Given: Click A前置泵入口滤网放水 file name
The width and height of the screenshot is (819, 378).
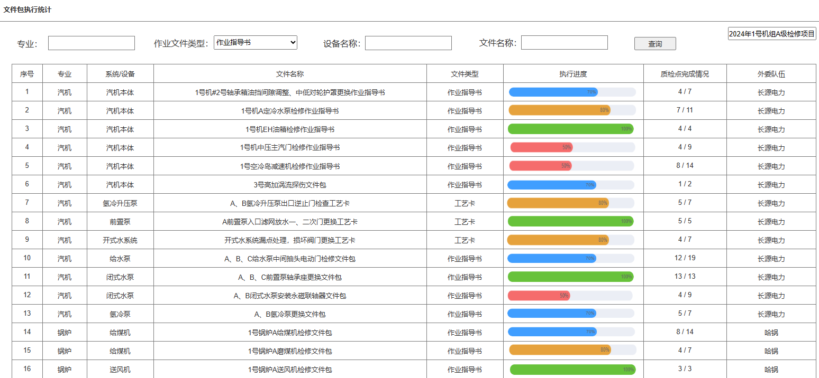Looking at the screenshot, I should pyautogui.click(x=290, y=222).
